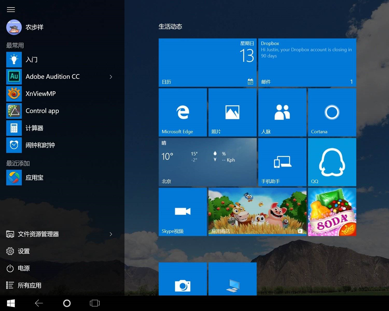Open the 电源 power menu

click(x=18, y=268)
